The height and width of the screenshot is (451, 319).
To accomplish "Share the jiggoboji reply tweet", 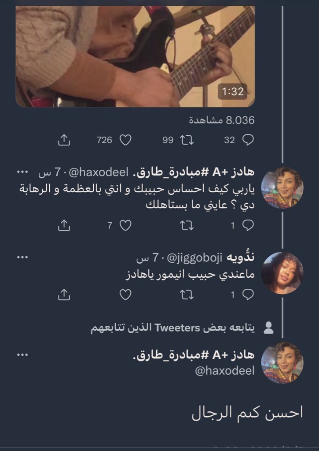I will tap(64, 294).
